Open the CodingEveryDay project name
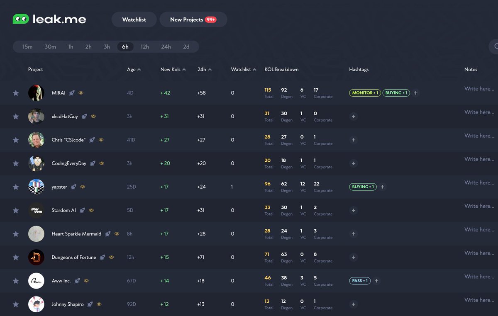The height and width of the screenshot is (316, 498). [x=69, y=163]
